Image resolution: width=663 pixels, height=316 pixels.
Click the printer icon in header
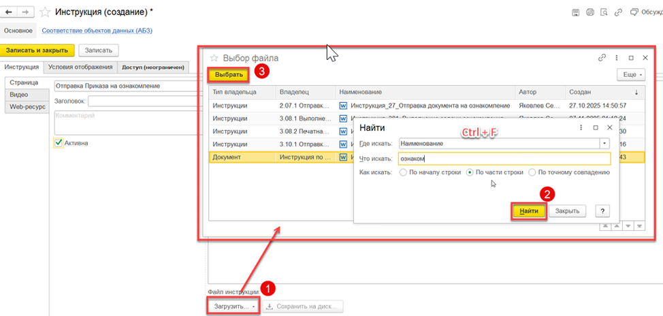590,12
